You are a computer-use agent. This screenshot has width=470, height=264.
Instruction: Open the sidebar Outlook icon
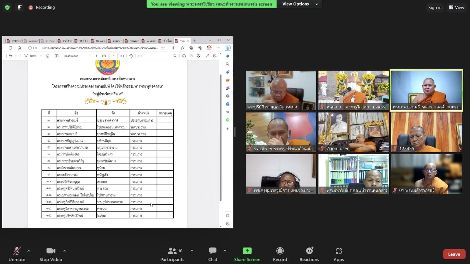tap(228, 104)
